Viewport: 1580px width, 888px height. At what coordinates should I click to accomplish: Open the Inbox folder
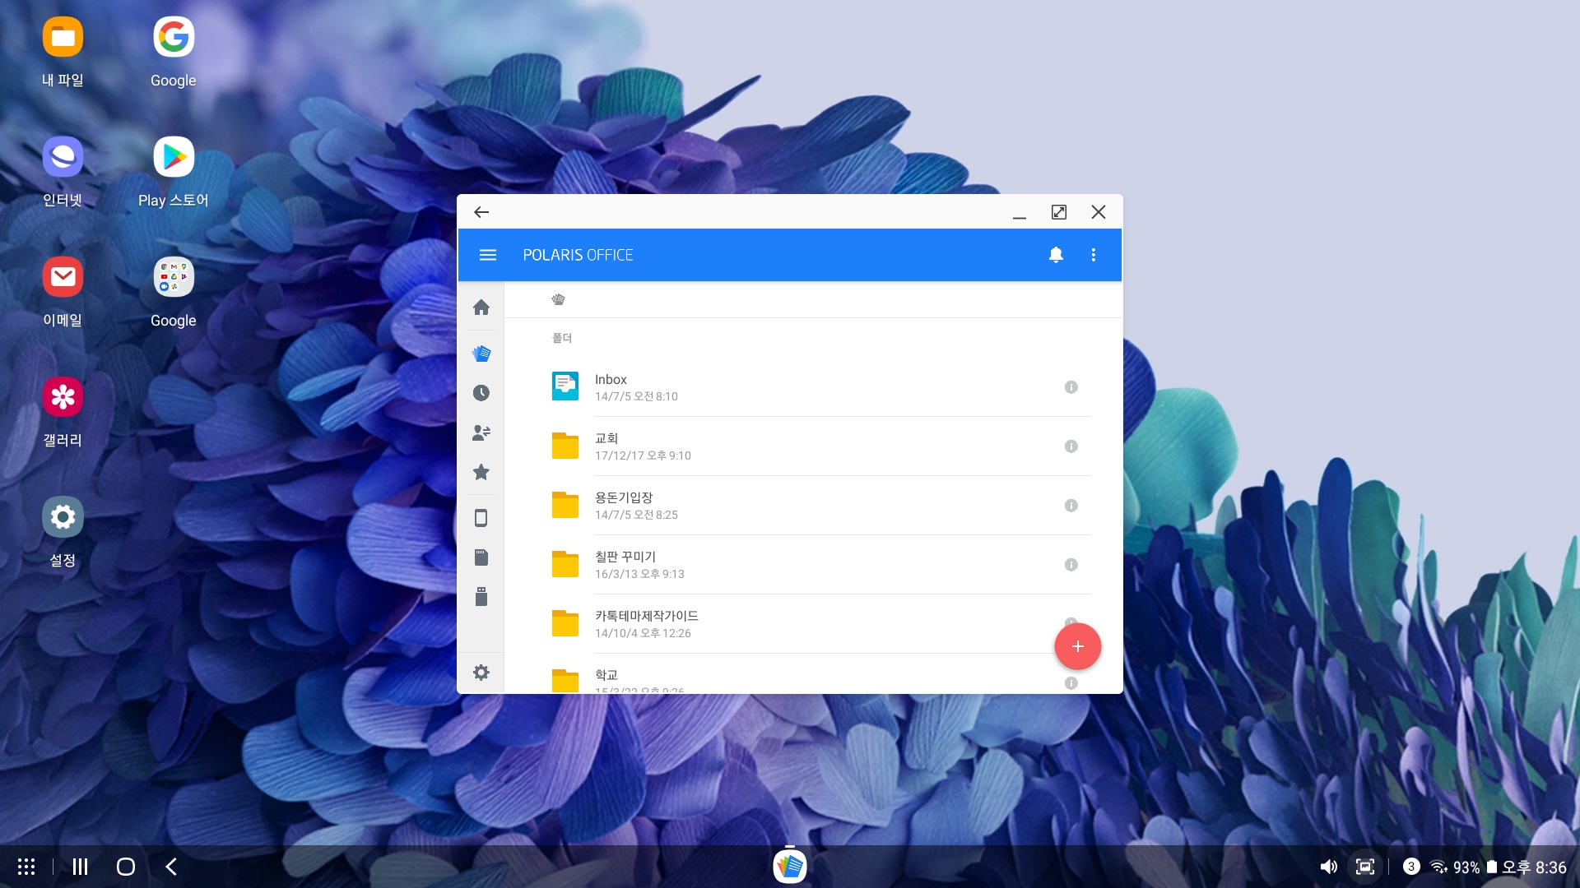[611, 386]
